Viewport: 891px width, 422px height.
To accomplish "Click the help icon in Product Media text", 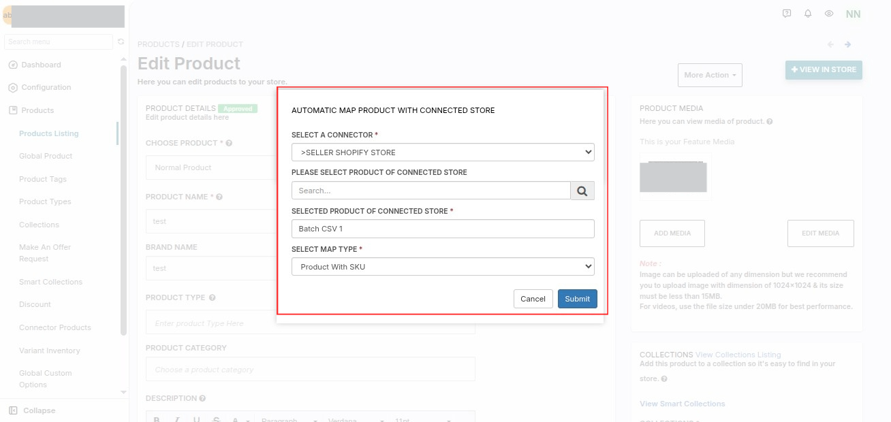I will pos(770,122).
